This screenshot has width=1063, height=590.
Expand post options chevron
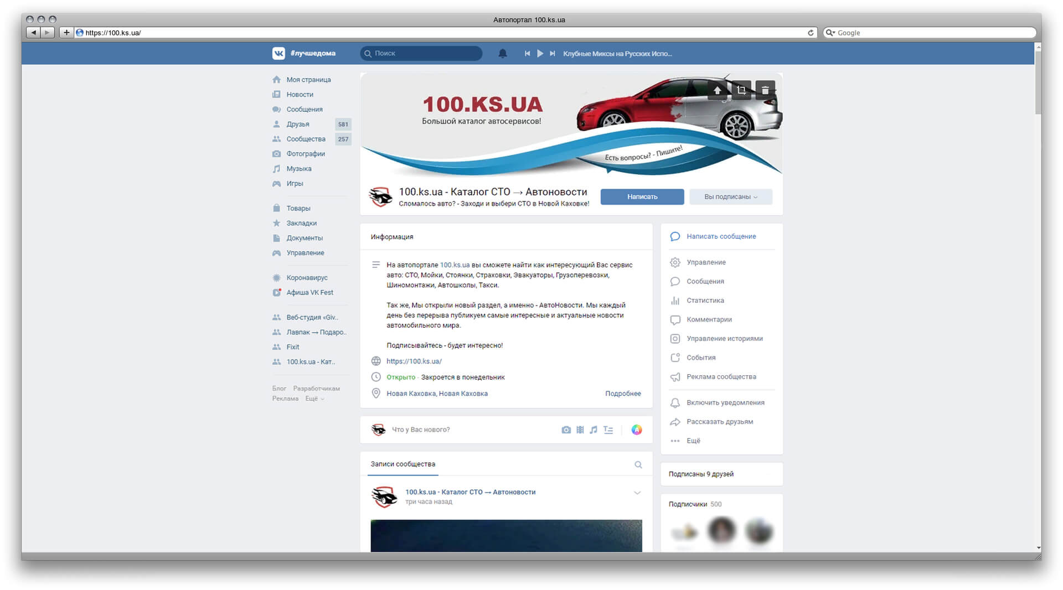(637, 493)
